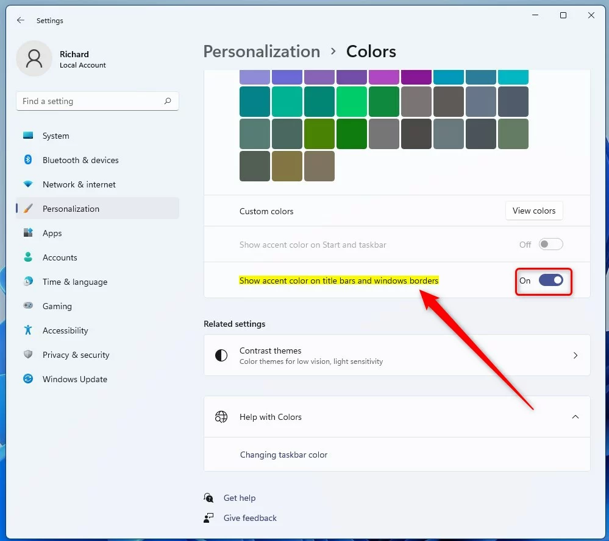Image resolution: width=609 pixels, height=541 pixels.
Task: Click the Personalization paintbrush icon
Action: click(28, 209)
